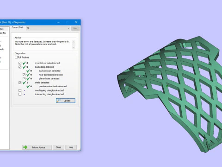Click green checkmark beside possible noise shells
This screenshot has width=222, height=167.
coord(28,86)
